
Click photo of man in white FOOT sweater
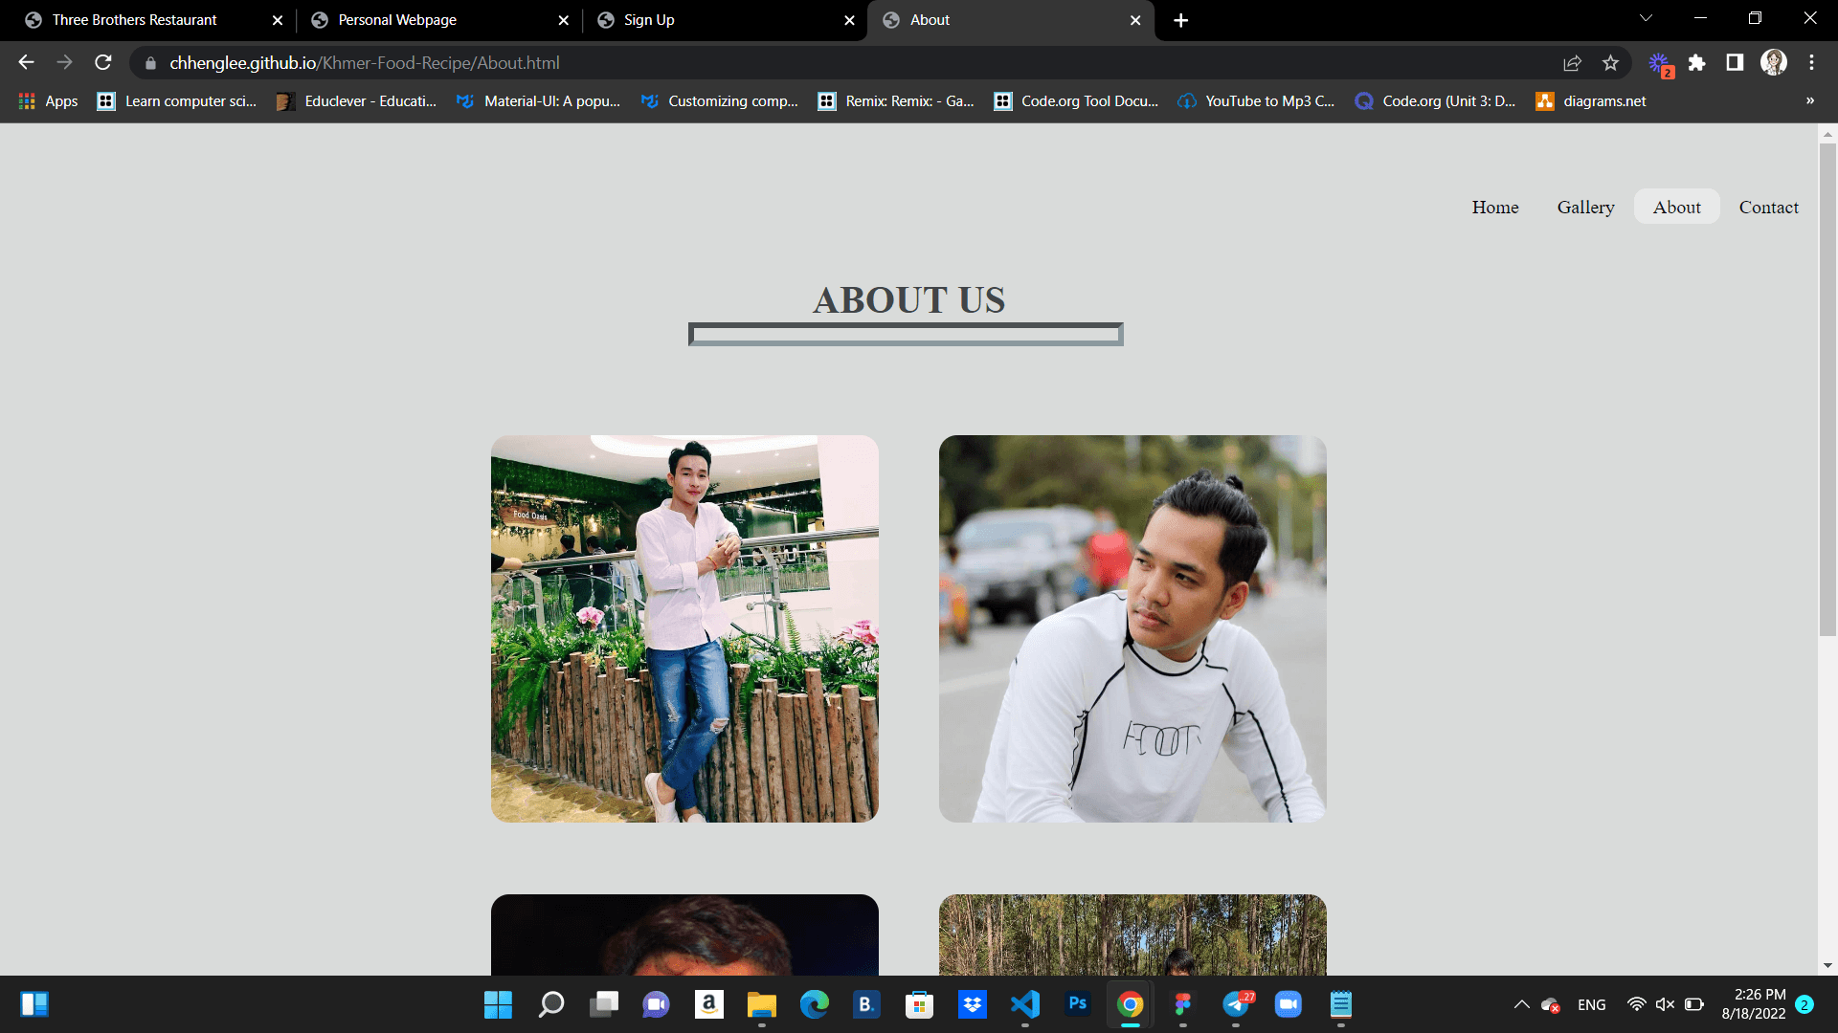tap(1132, 628)
